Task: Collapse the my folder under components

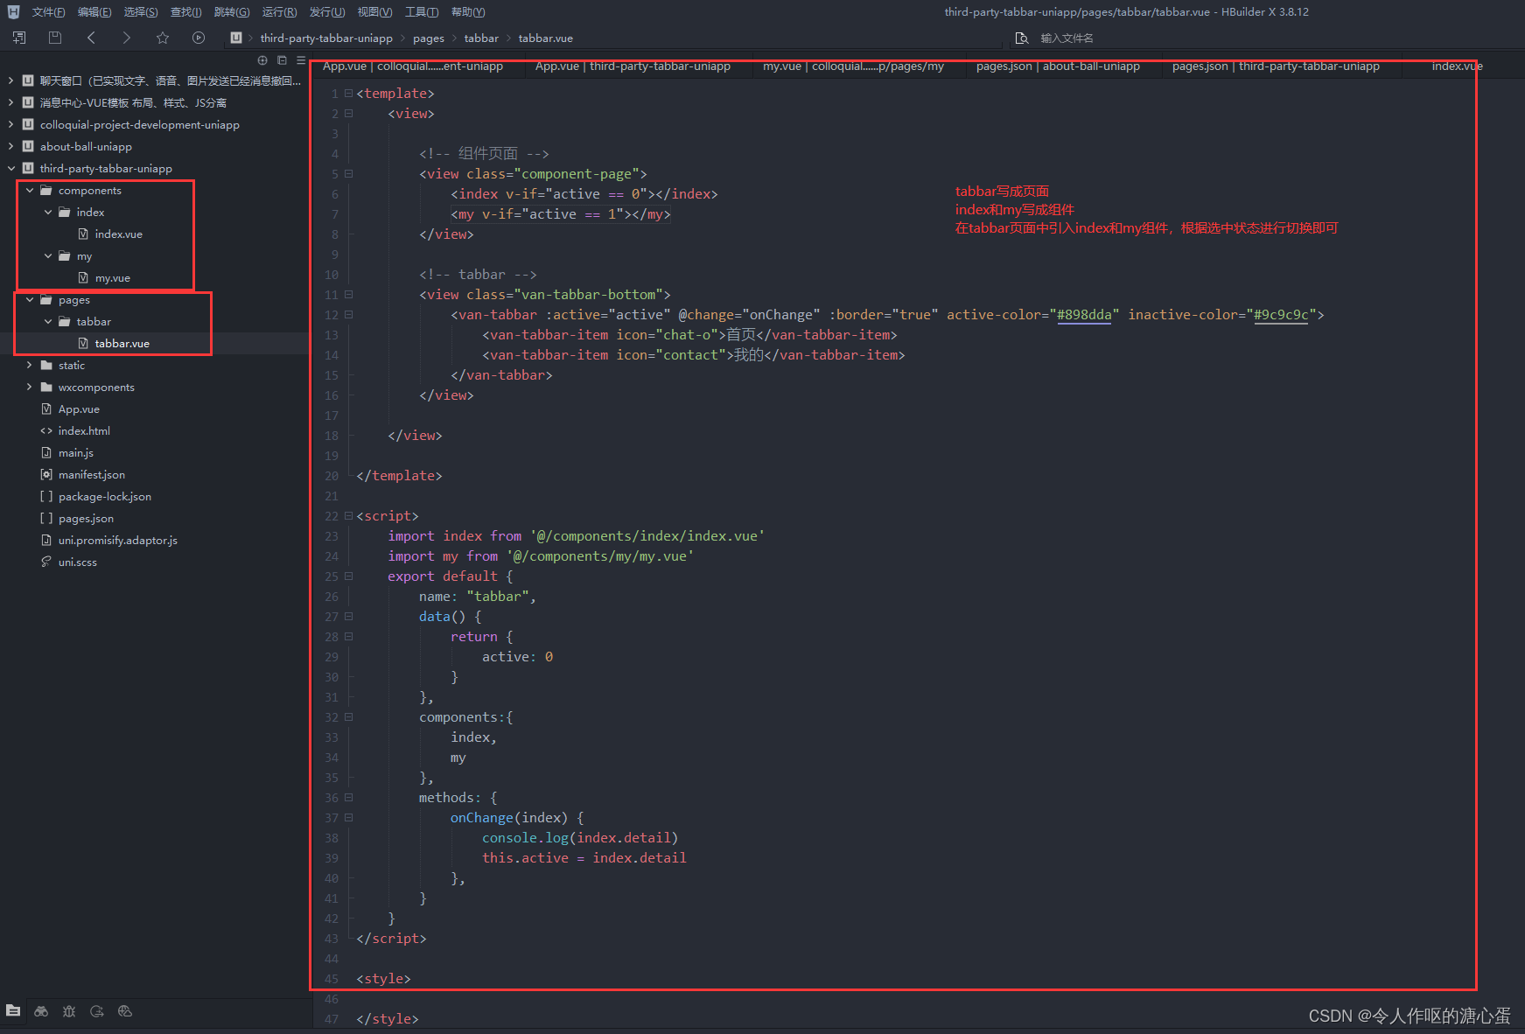Action: [x=48, y=256]
